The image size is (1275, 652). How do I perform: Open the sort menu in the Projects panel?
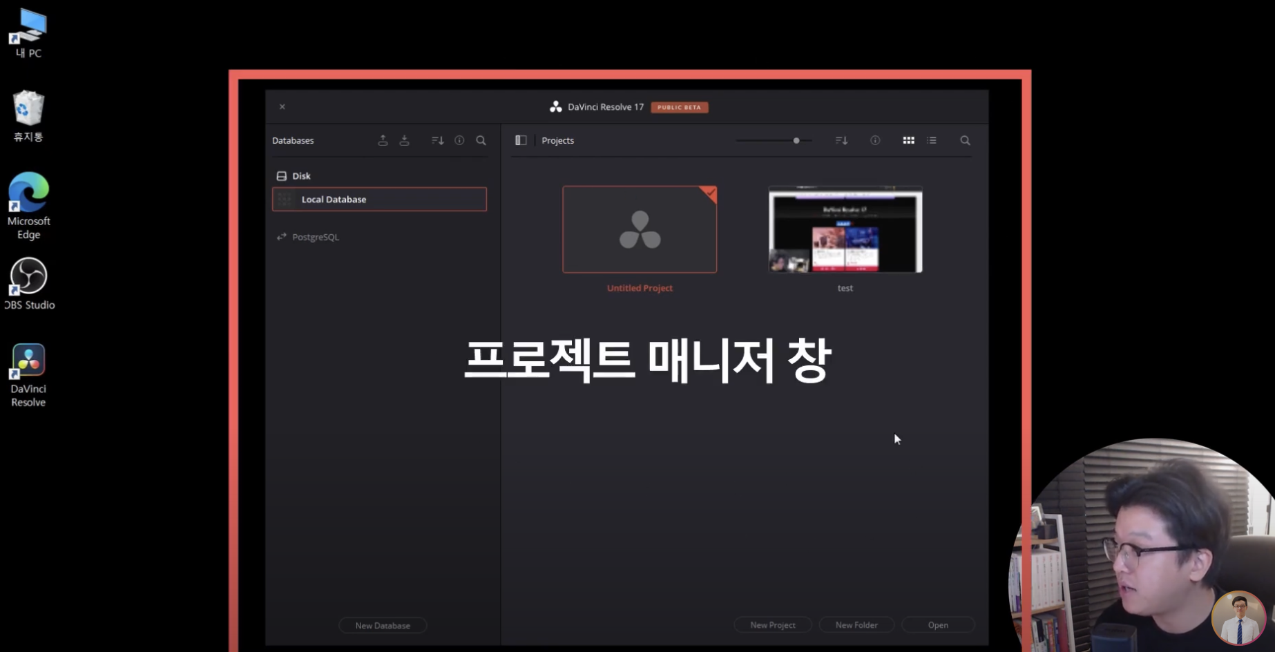[841, 140]
